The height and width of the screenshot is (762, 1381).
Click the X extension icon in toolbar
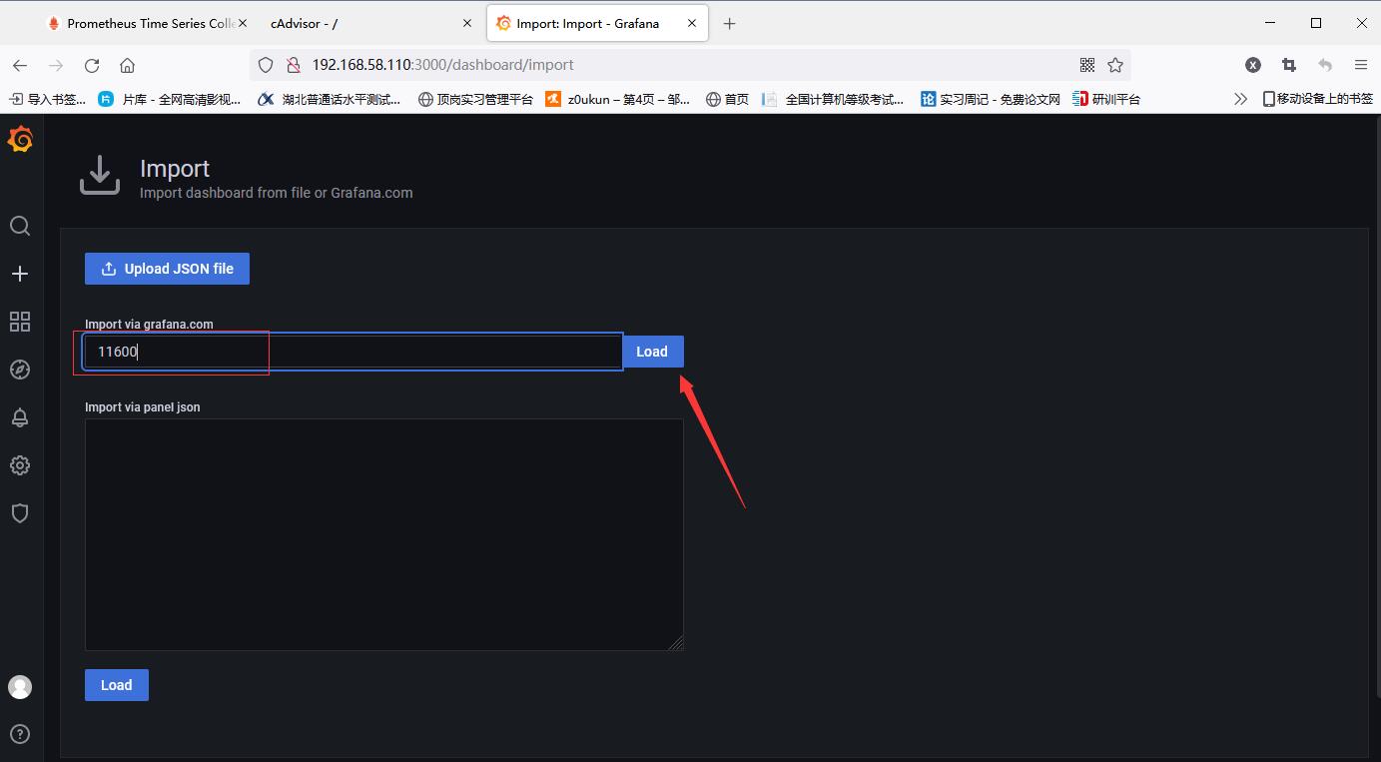(x=1253, y=65)
